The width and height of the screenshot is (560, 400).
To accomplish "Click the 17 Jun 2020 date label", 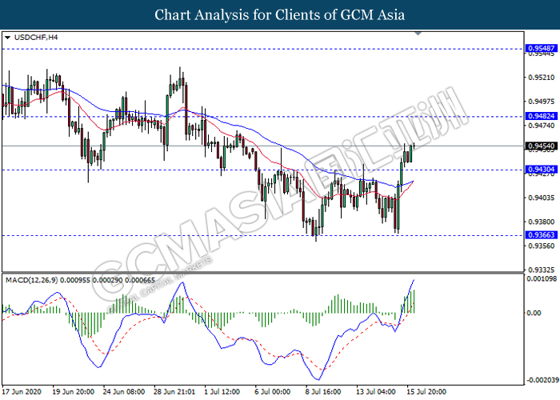I will (22, 392).
